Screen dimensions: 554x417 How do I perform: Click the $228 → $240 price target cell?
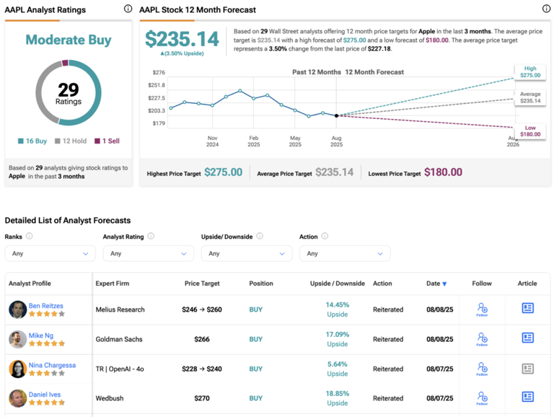[x=202, y=369]
